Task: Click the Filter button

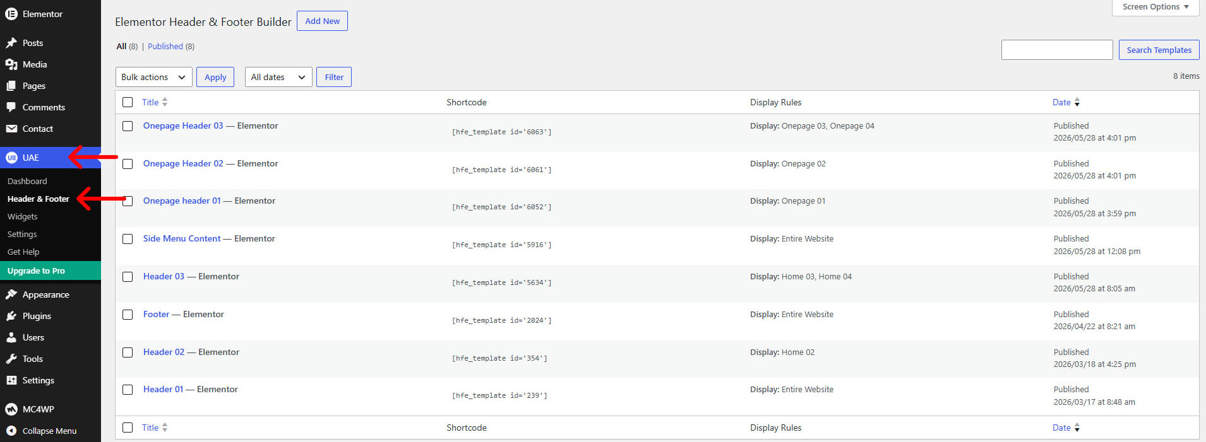Action: click(x=334, y=77)
